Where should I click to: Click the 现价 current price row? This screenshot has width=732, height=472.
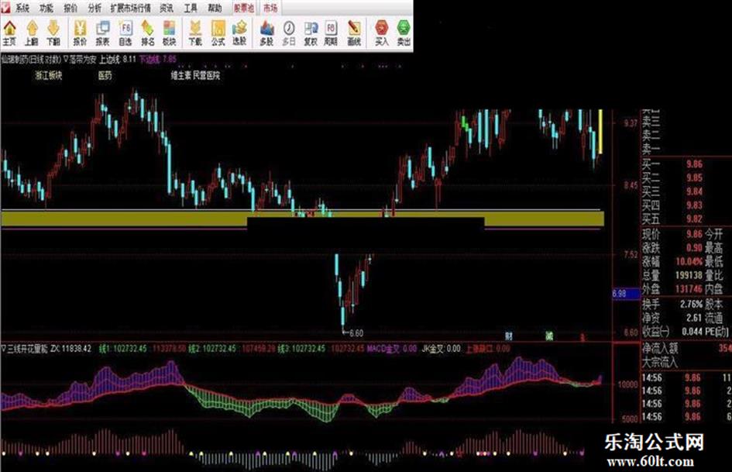672,233
